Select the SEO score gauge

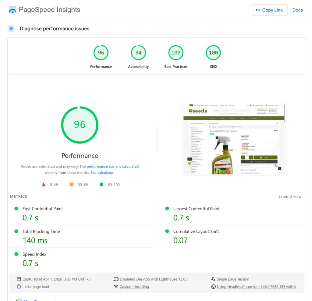(213, 53)
